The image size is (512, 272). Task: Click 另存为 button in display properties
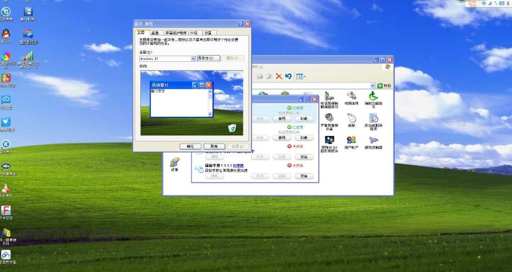click(208, 58)
